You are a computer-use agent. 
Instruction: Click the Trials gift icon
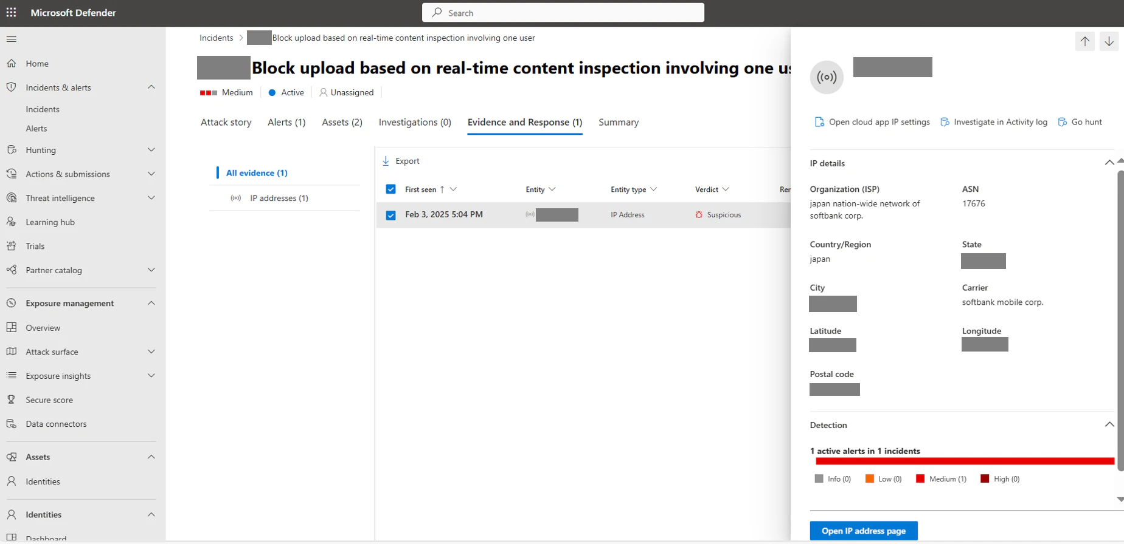click(11, 246)
